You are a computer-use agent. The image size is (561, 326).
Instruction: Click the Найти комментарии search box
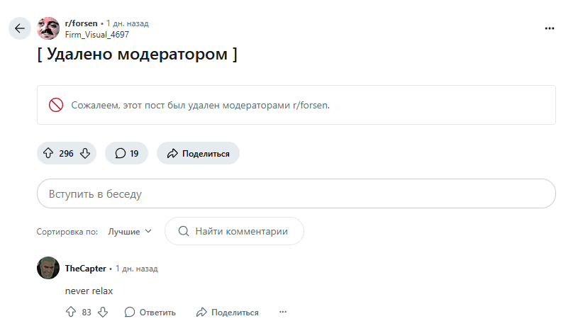[x=234, y=231]
